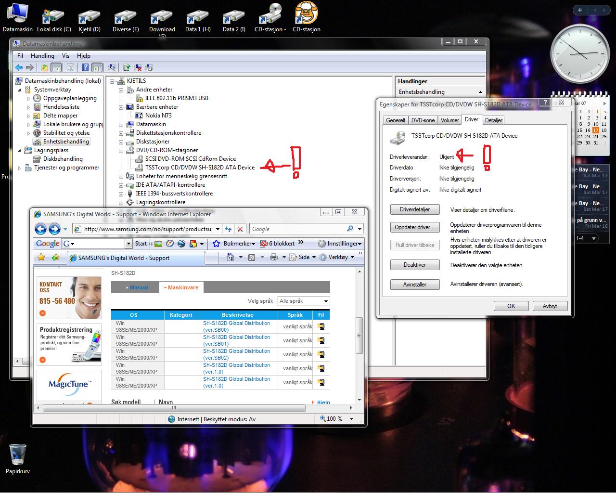Open the Manual link on Samsung page
Viewport: 616px width, 493px height.
[139, 287]
